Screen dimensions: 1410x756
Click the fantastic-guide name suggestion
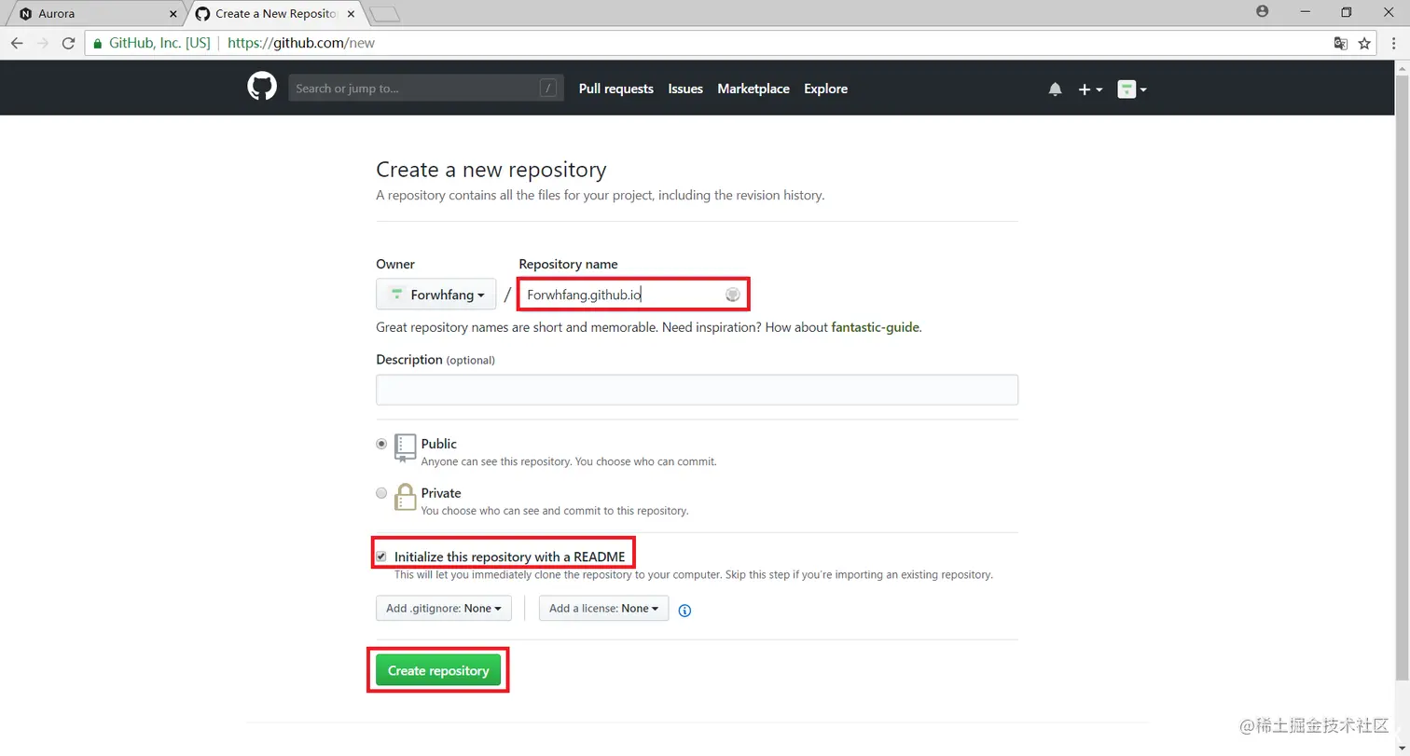[x=876, y=327]
